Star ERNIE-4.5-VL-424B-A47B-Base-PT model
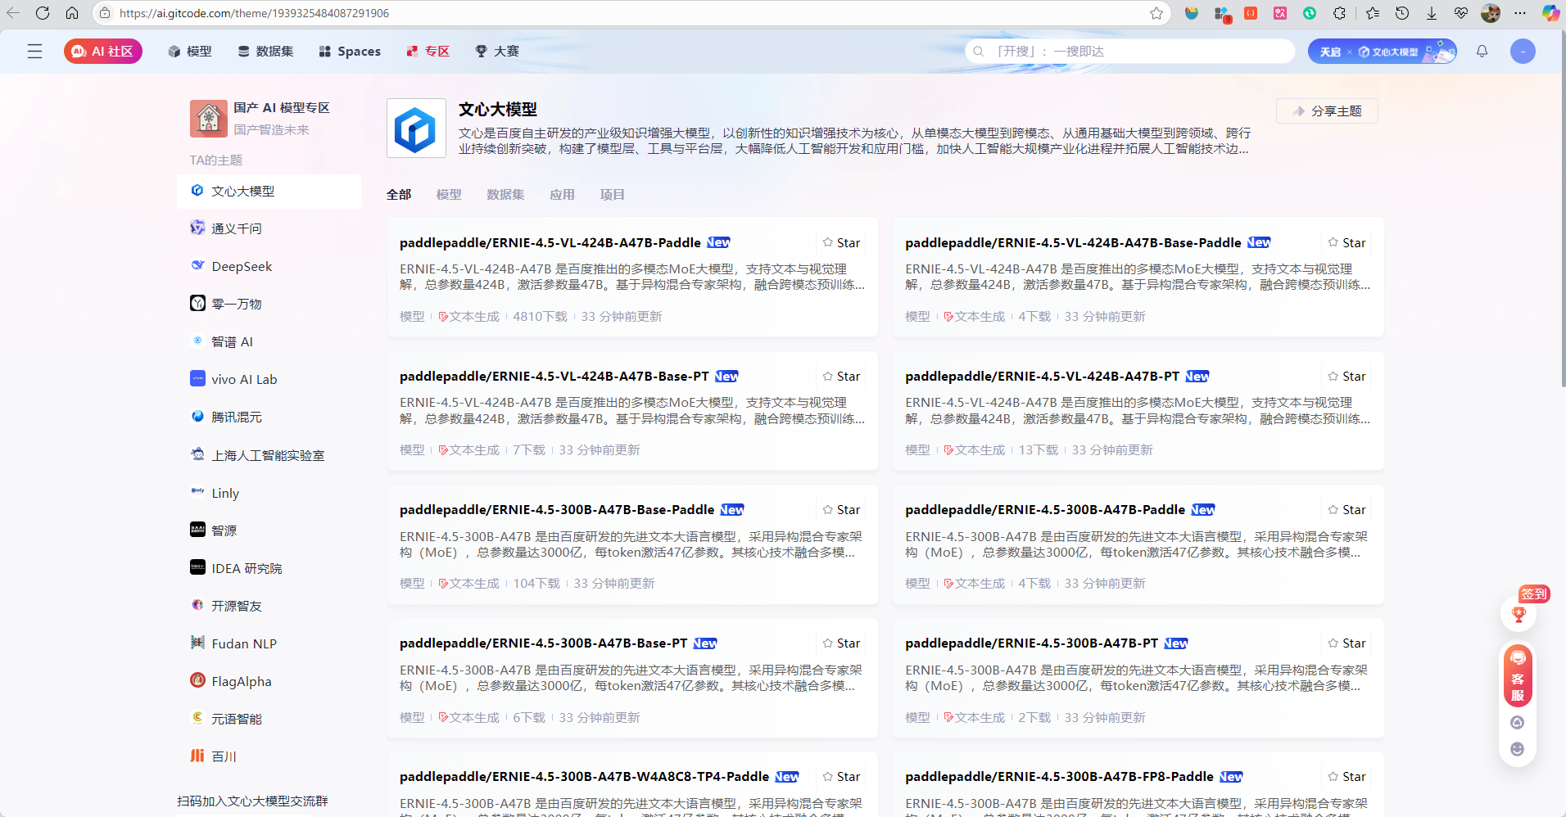The image size is (1566, 817). pos(841,377)
